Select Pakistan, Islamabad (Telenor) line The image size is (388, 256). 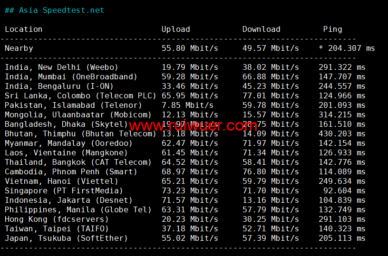[x=73, y=105]
